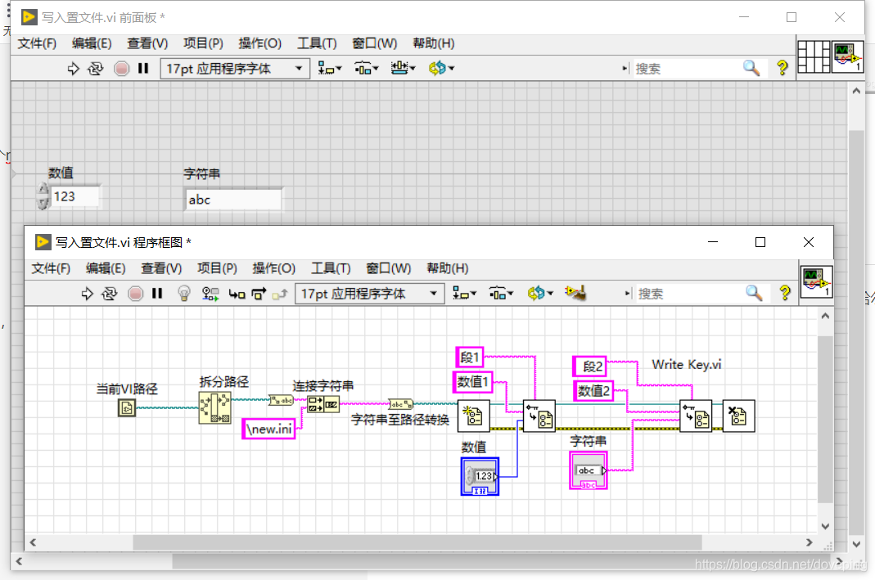Open Reorder menu in block diagram toolbar

tap(540, 294)
